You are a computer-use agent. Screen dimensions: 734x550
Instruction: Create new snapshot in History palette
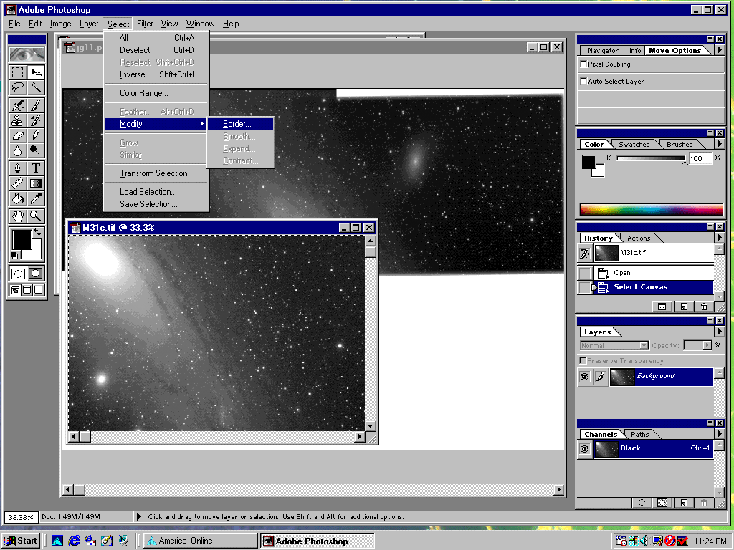[662, 307]
